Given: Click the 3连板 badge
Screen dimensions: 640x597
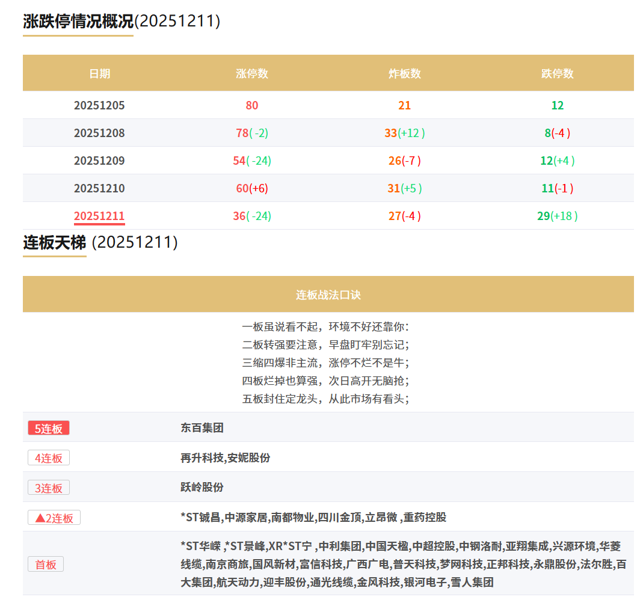Looking at the screenshot, I should [48, 488].
